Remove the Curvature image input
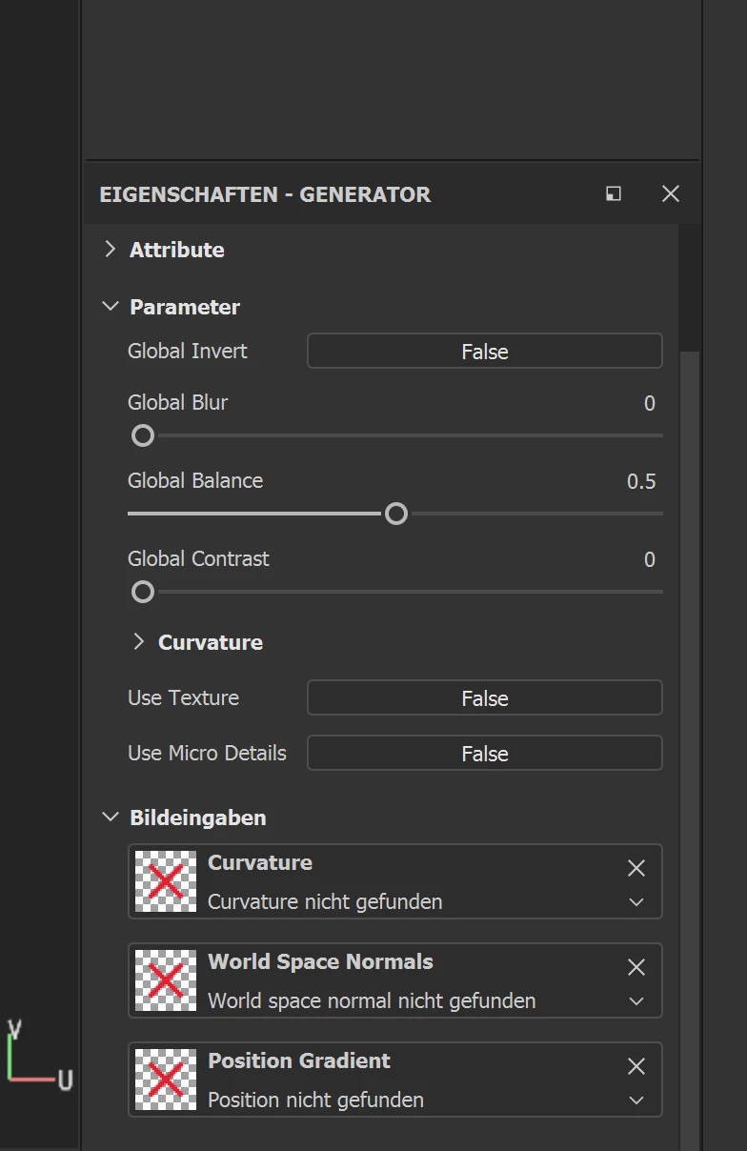 click(x=636, y=868)
